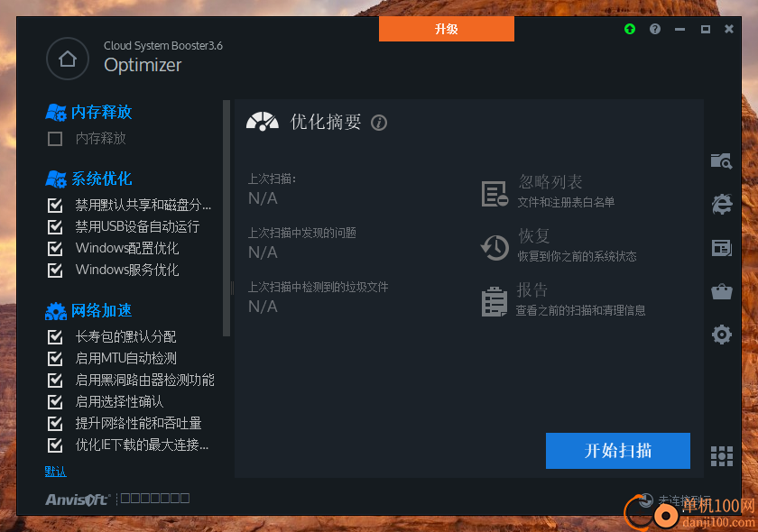The width and height of the screenshot is (758, 532).
Task: Click 查看之前的扫描和清理信息 description
Action: 580,310
